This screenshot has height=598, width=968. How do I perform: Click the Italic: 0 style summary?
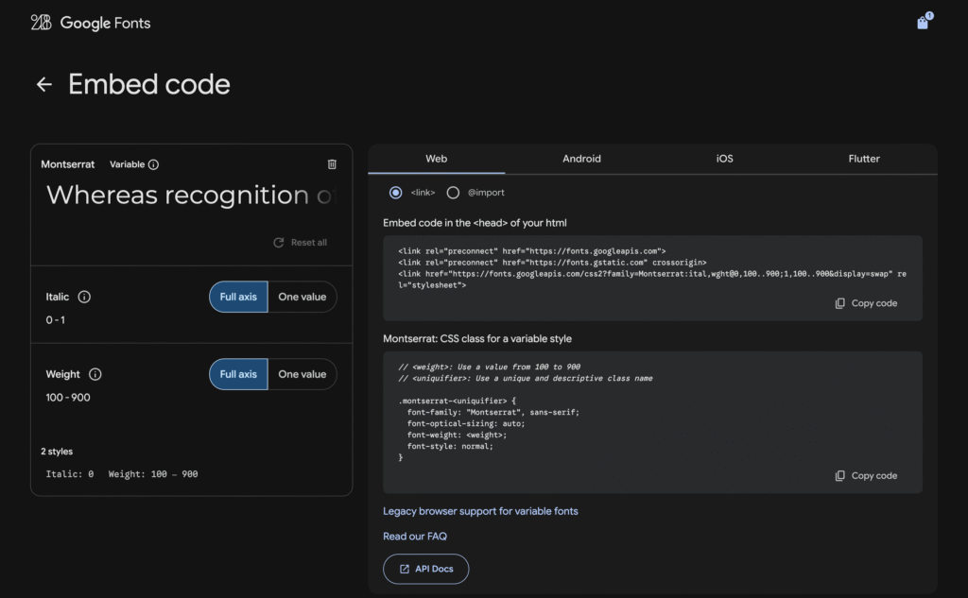[70, 474]
